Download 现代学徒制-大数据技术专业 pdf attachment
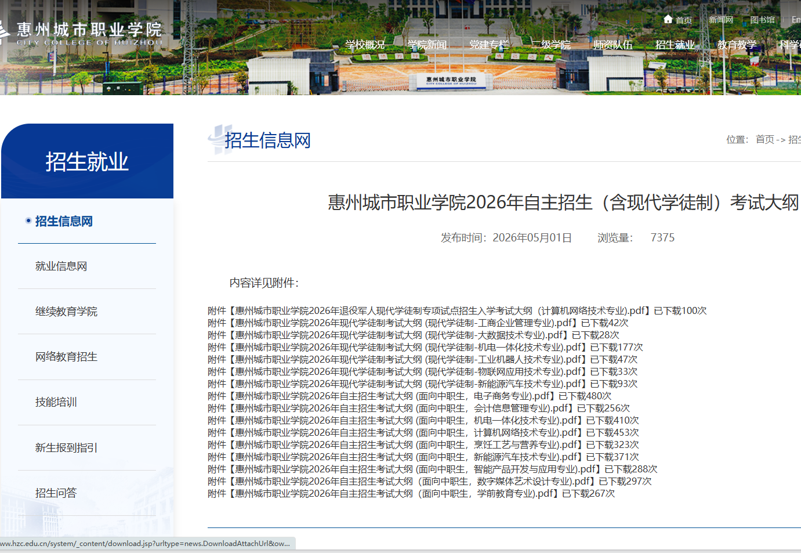801x553 pixels. pos(400,335)
